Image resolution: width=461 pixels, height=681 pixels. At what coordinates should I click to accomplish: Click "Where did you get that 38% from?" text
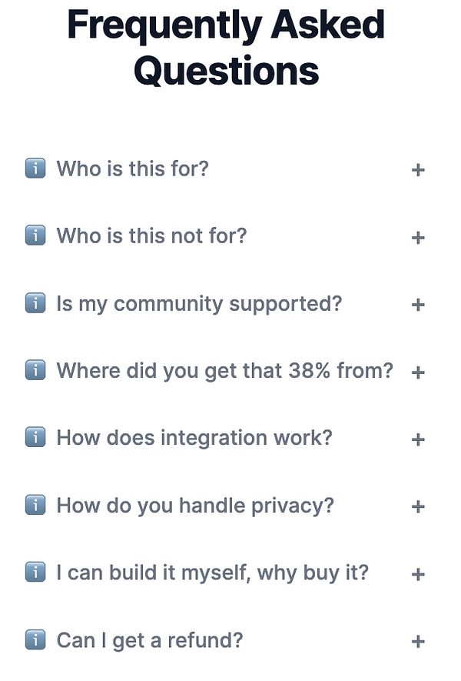click(x=224, y=371)
